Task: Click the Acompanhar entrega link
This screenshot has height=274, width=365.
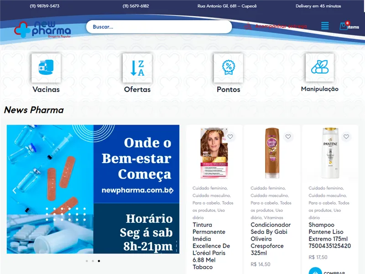Action: pyautogui.click(x=278, y=26)
